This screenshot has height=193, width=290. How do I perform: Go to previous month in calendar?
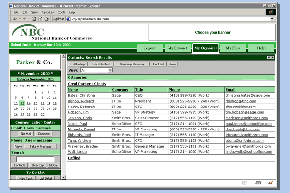(18, 73)
